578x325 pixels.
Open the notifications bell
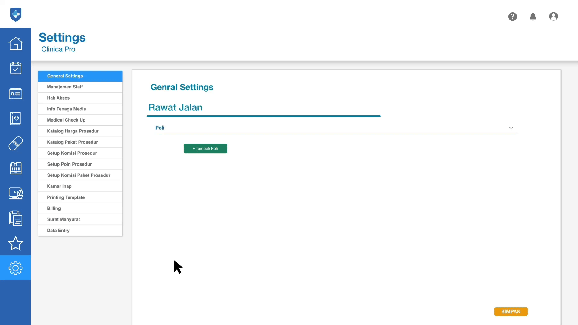(533, 17)
